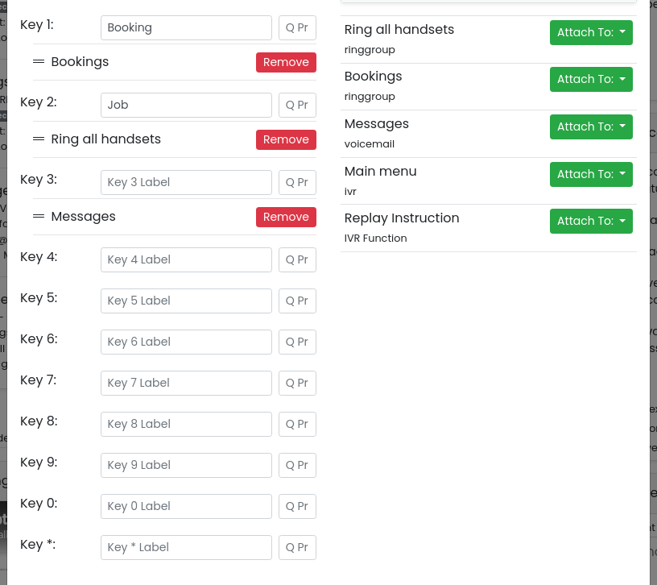Select the Q Pr field beside Key *
Viewport: 657px width, 585px height.
pyautogui.click(x=297, y=547)
